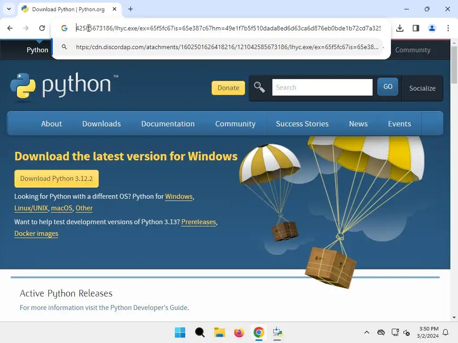Viewport: 458px width, 343px height.
Task: Launch Firefox from taskbar
Action: [x=239, y=332]
